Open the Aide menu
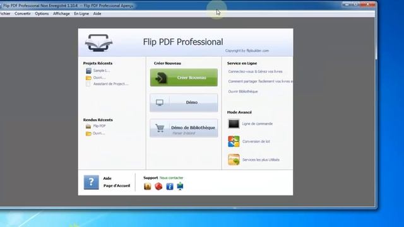 97,14
